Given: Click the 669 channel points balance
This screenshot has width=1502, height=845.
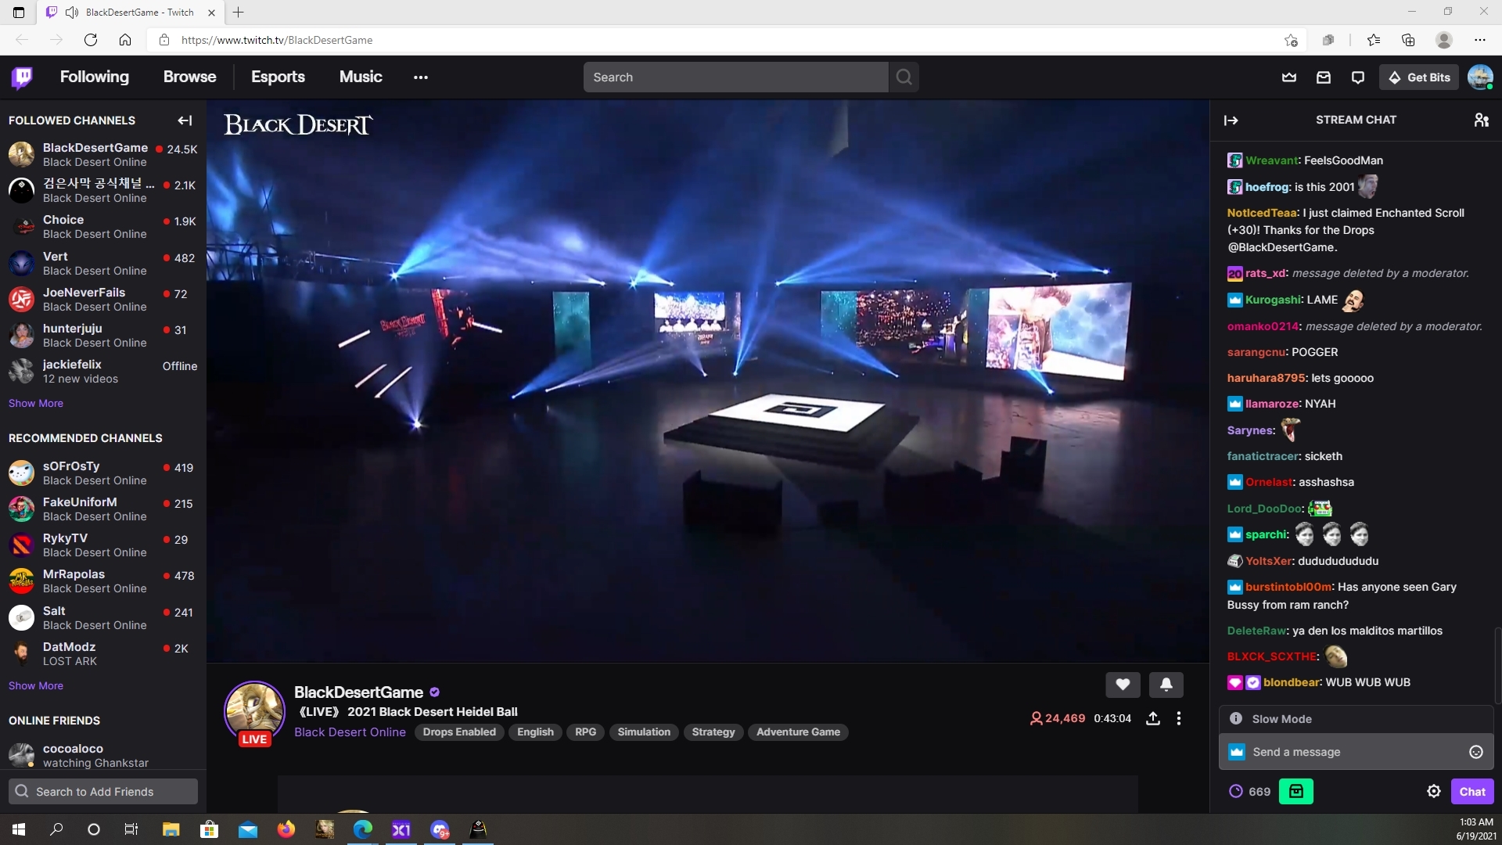Looking at the screenshot, I should coord(1250,791).
